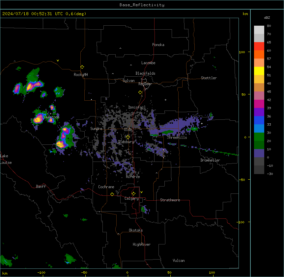Click the Airdrie label

pos(133,177)
